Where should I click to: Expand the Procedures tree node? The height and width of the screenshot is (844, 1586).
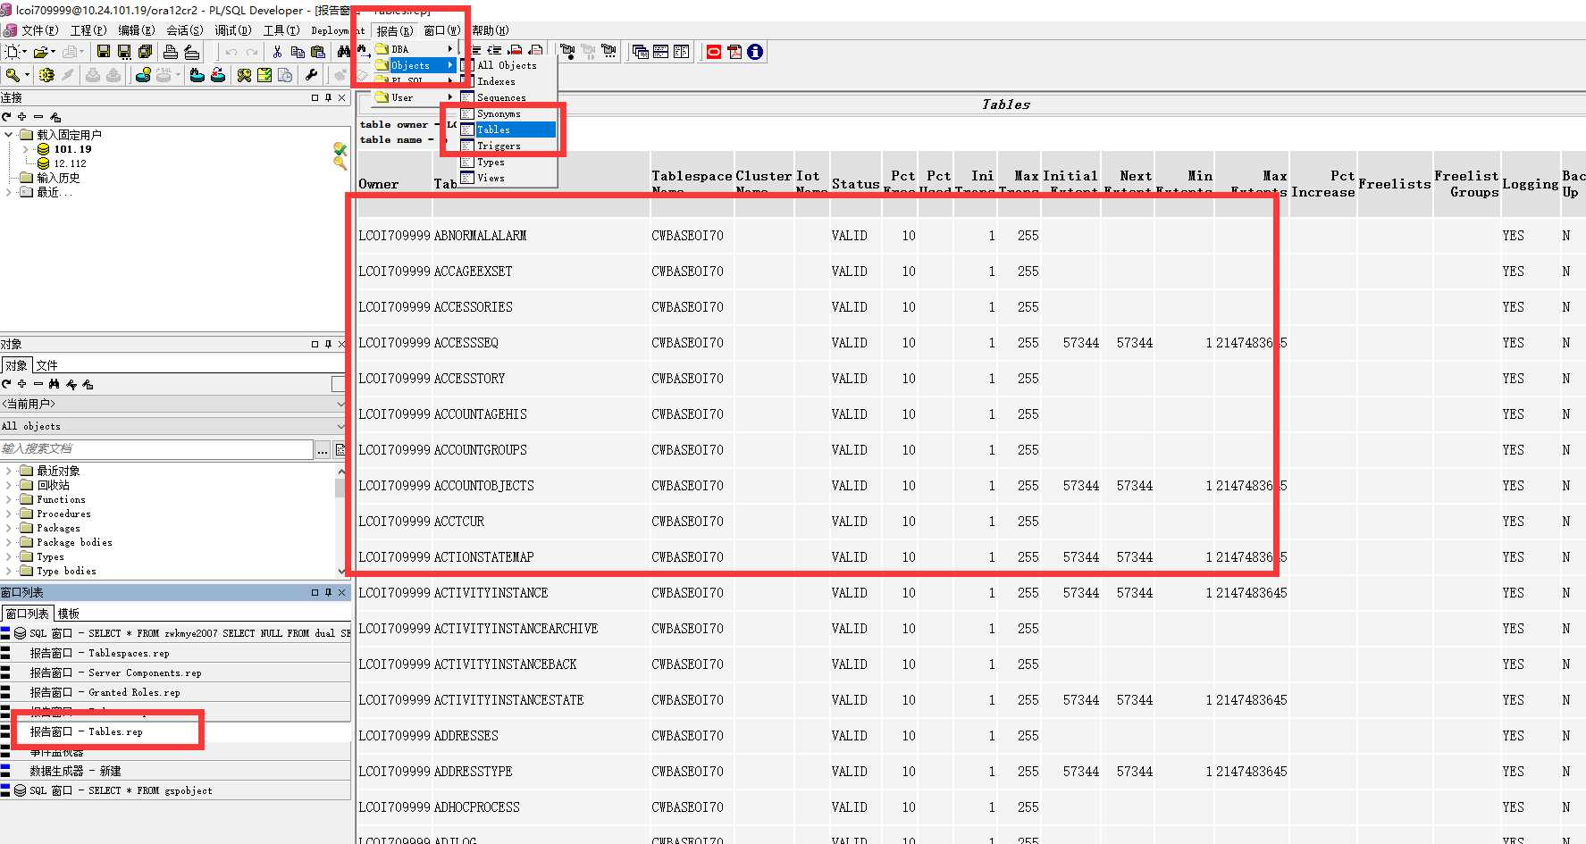(x=10, y=514)
